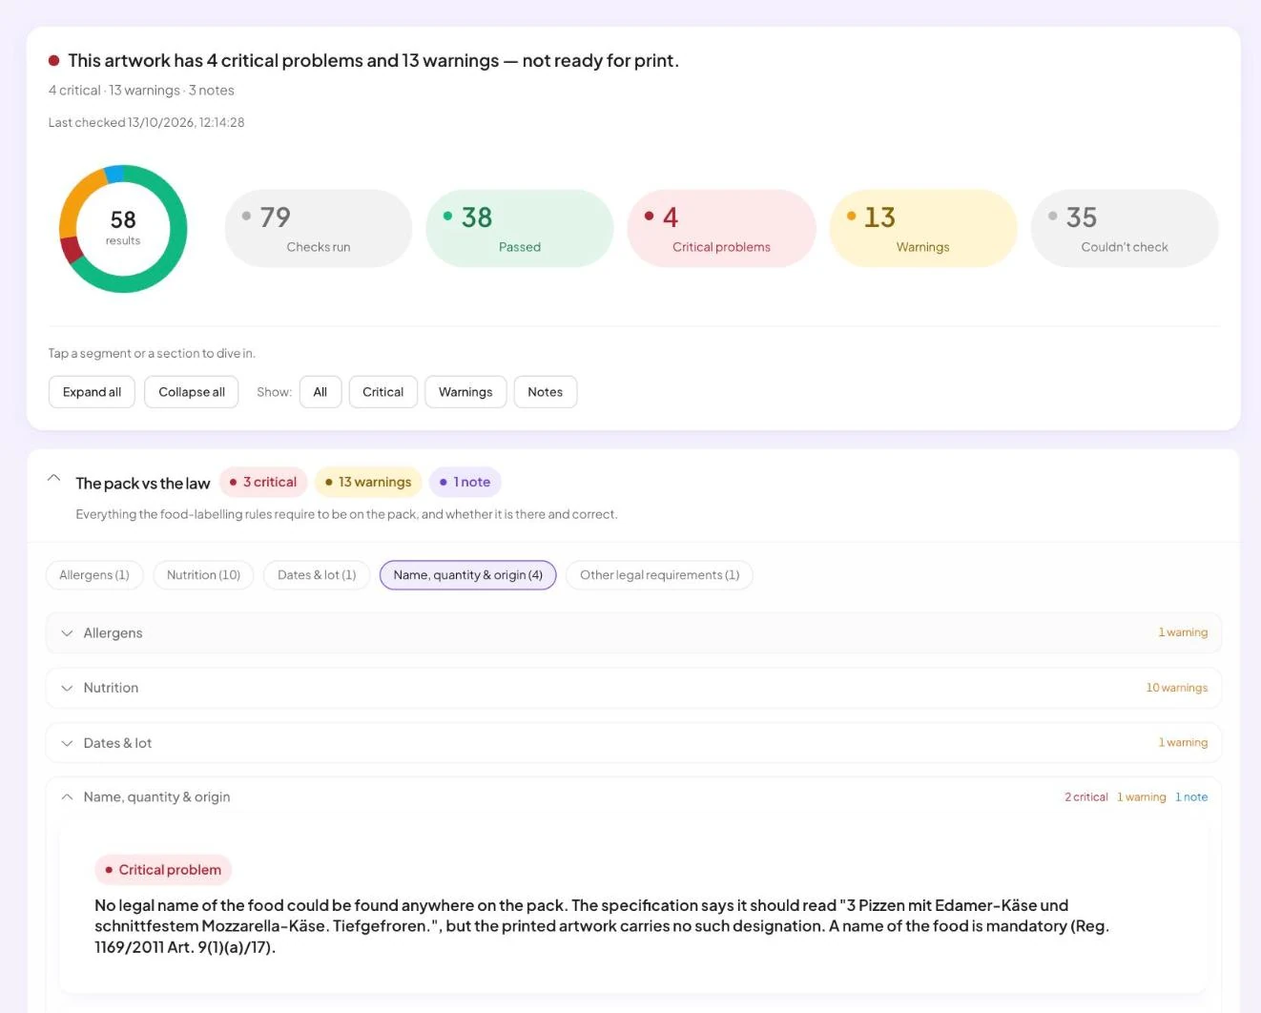Expand the Dates & lot row chevron

(x=67, y=743)
